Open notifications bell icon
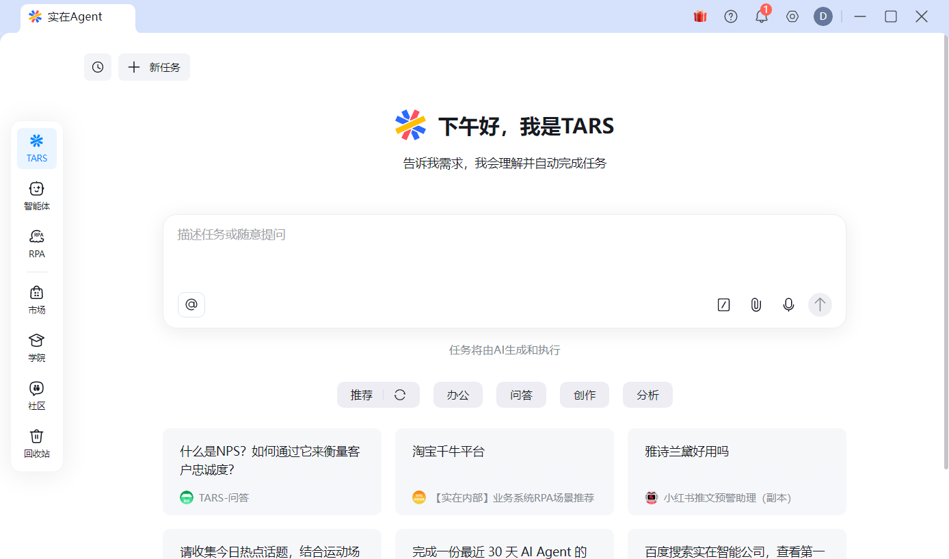 [x=762, y=16]
